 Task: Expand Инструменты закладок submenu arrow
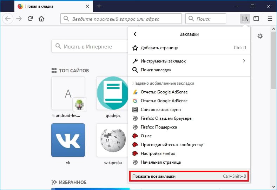(244, 61)
